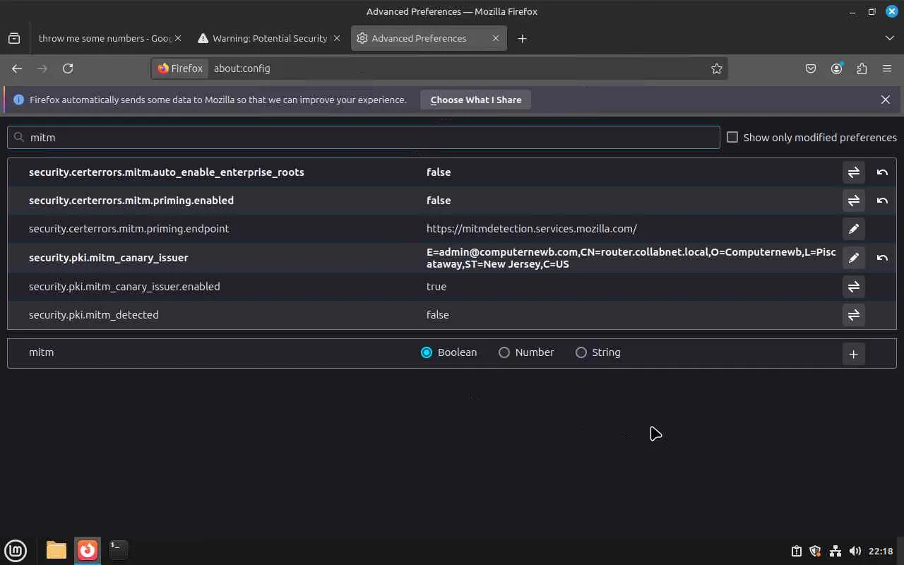Close the 'throw me some numbers' tab
The width and height of the screenshot is (904, 565).
coord(177,38)
